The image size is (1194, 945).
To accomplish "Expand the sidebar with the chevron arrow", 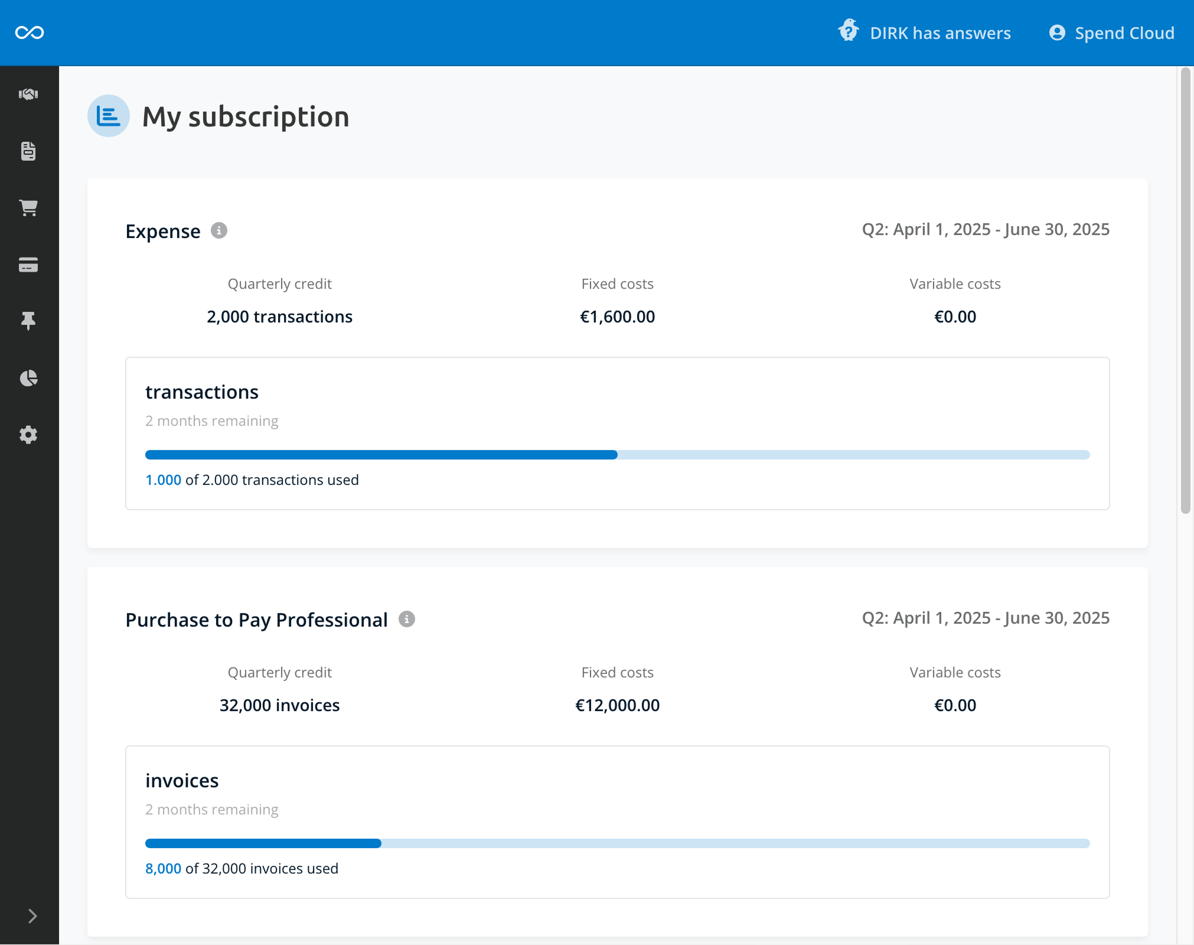I will [32, 916].
